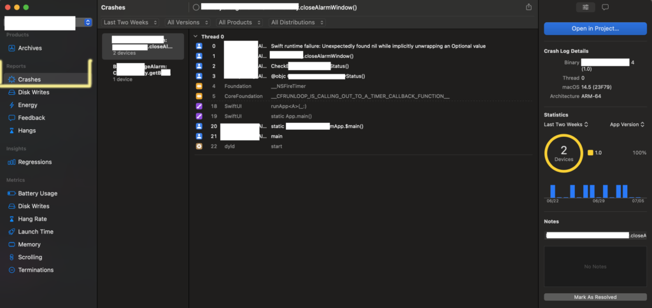Image resolution: width=652 pixels, height=308 pixels.
Task: Select the Energy report icon
Action: click(12, 105)
